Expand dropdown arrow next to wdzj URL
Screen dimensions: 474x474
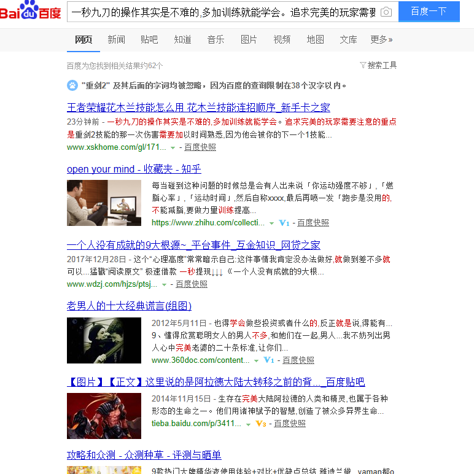164,285
